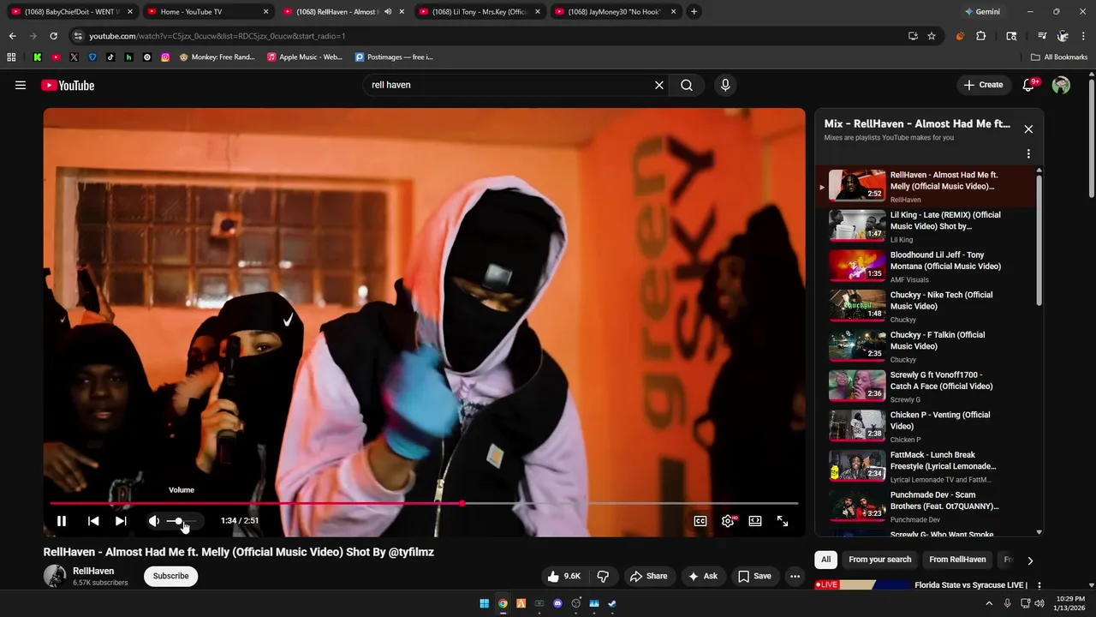Run the search with the magnifier button
The height and width of the screenshot is (617, 1096).
point(687,85)
